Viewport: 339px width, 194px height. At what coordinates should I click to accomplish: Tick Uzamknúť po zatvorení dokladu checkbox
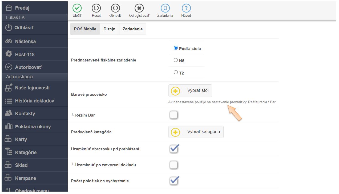[x=173, y=165]
